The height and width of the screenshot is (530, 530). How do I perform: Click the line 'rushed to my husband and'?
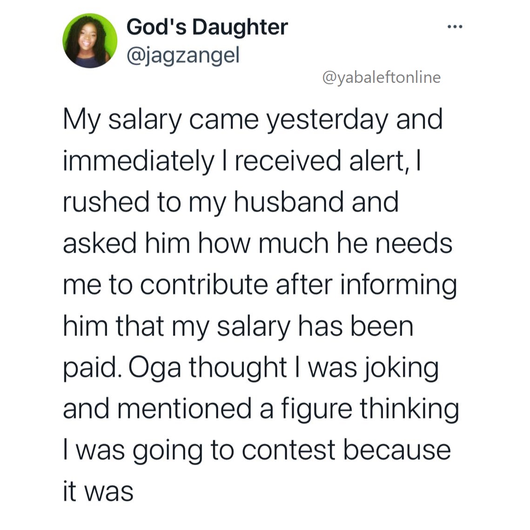(x=231, y=202)
